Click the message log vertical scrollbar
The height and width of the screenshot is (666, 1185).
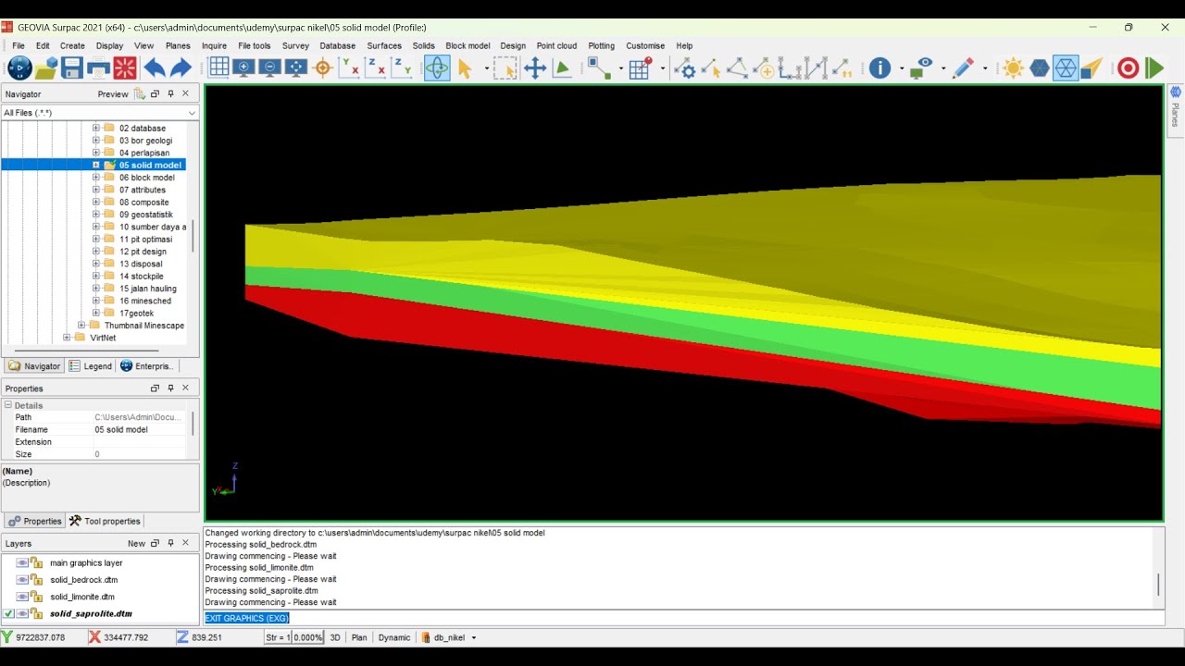1158,585
